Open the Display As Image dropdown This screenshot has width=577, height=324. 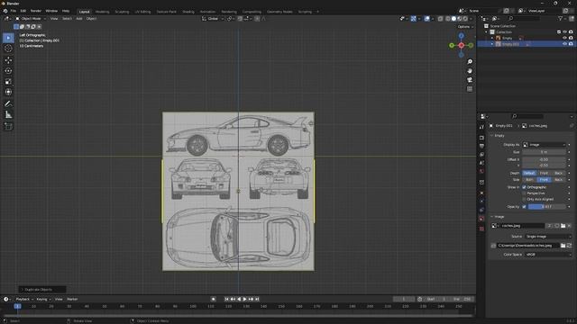coord(544,145)
